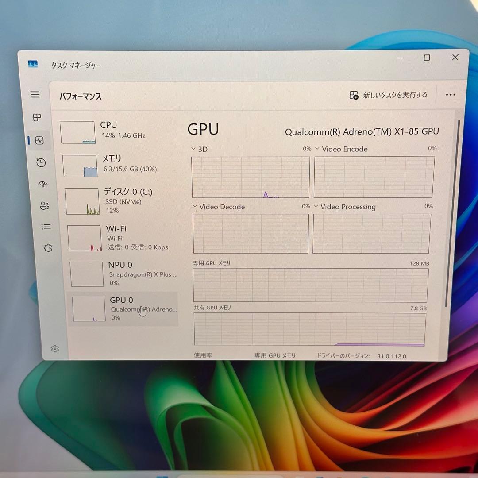Image resolution: width=478 pixels, height=478 pixels.
Task: Open the App history page icon
Action: (41, 162)
